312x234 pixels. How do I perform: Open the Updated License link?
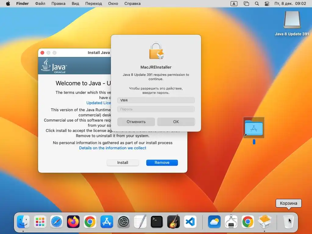tap(99, 103)
